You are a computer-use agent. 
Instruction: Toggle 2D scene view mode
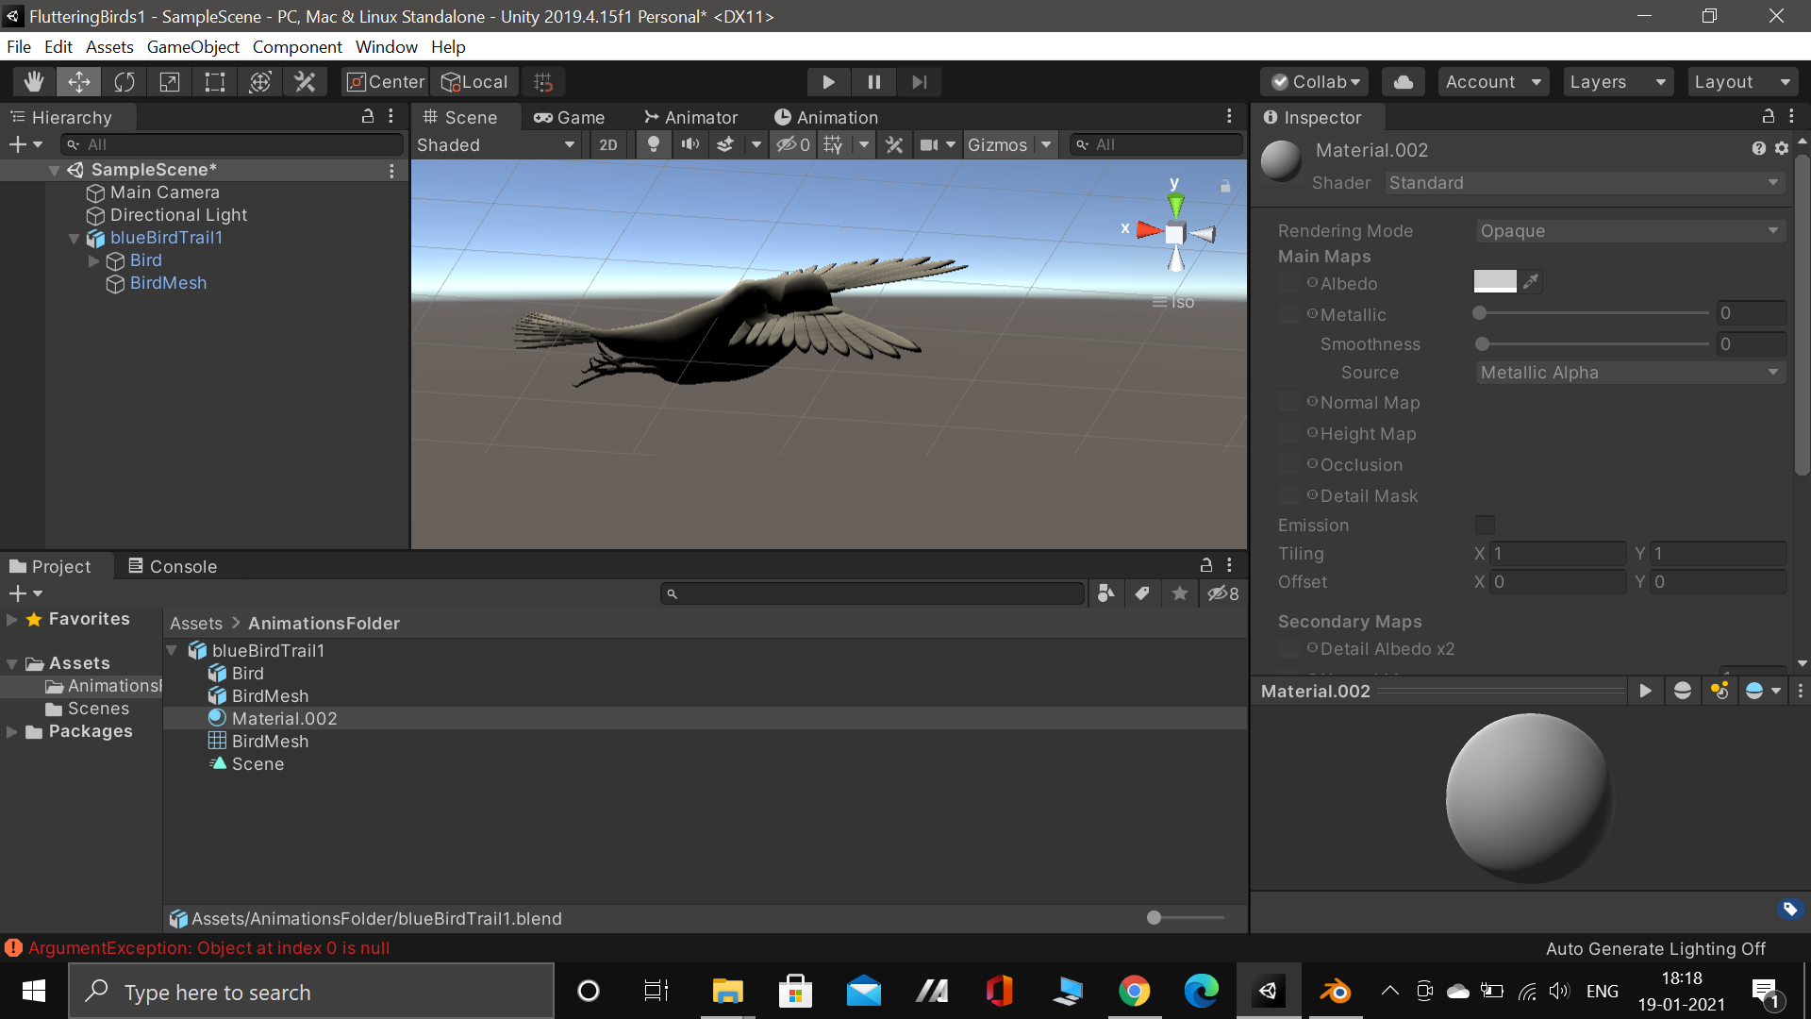pos(608,144)
